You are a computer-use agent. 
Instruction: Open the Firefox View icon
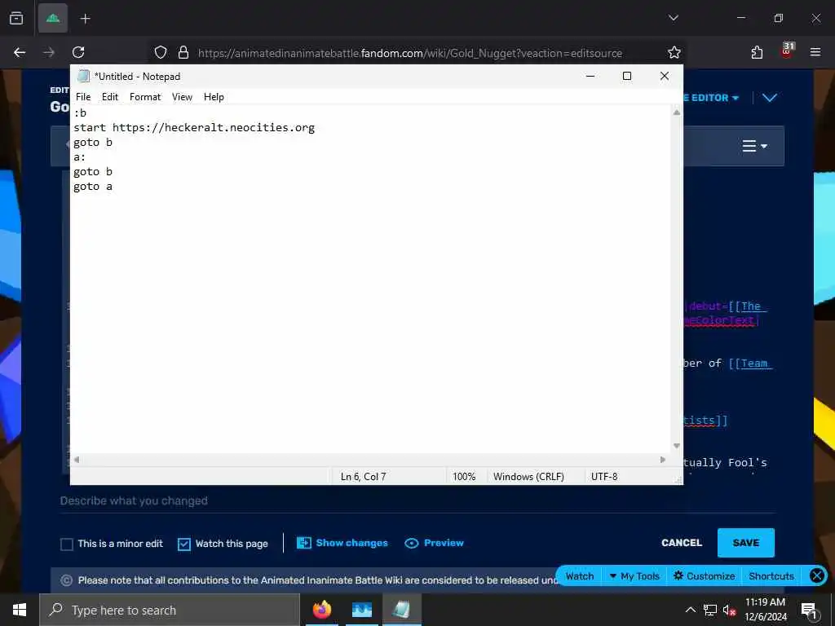[16, 18]
